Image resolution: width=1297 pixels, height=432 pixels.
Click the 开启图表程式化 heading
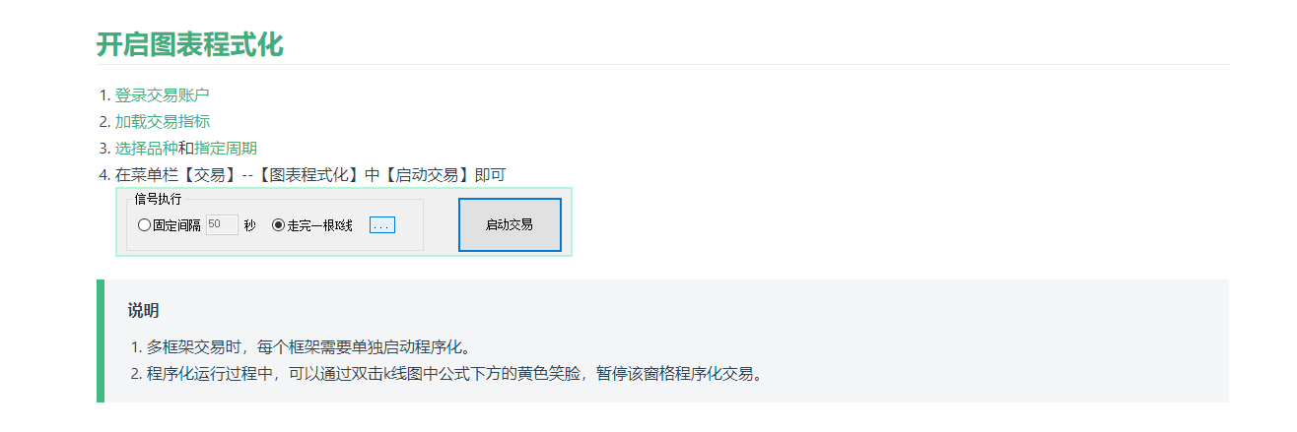pos(190,44)
